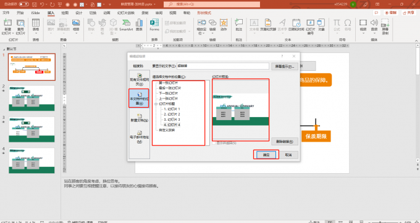Viewport: 420px width, 223px height.
Task: Switch to the Design (设计) tab
Action: [79, 13]
